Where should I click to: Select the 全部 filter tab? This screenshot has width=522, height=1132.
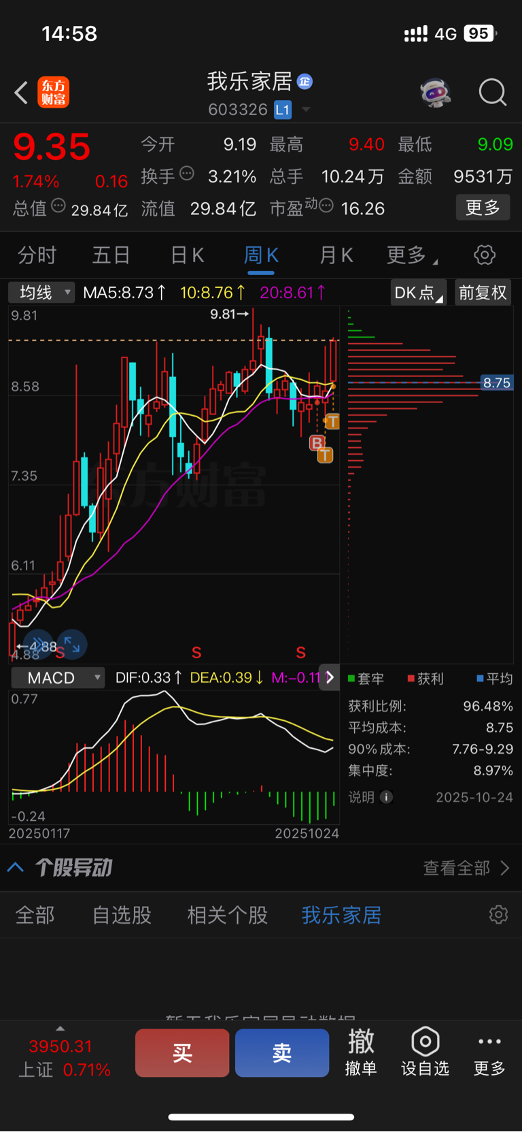point(35,915)
